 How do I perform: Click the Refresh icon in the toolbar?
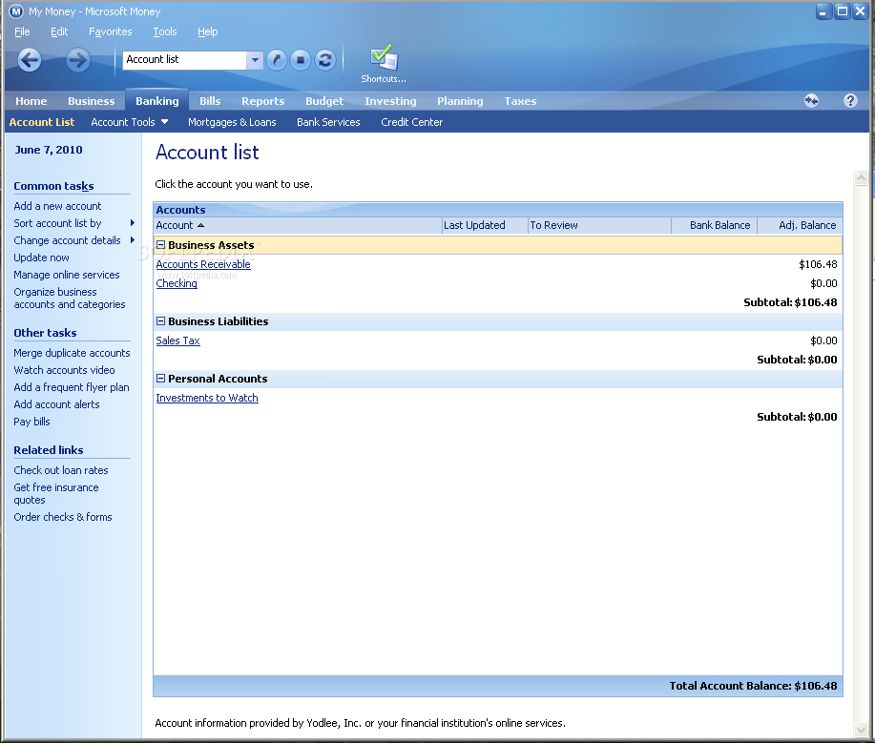(x=324, y=59)
